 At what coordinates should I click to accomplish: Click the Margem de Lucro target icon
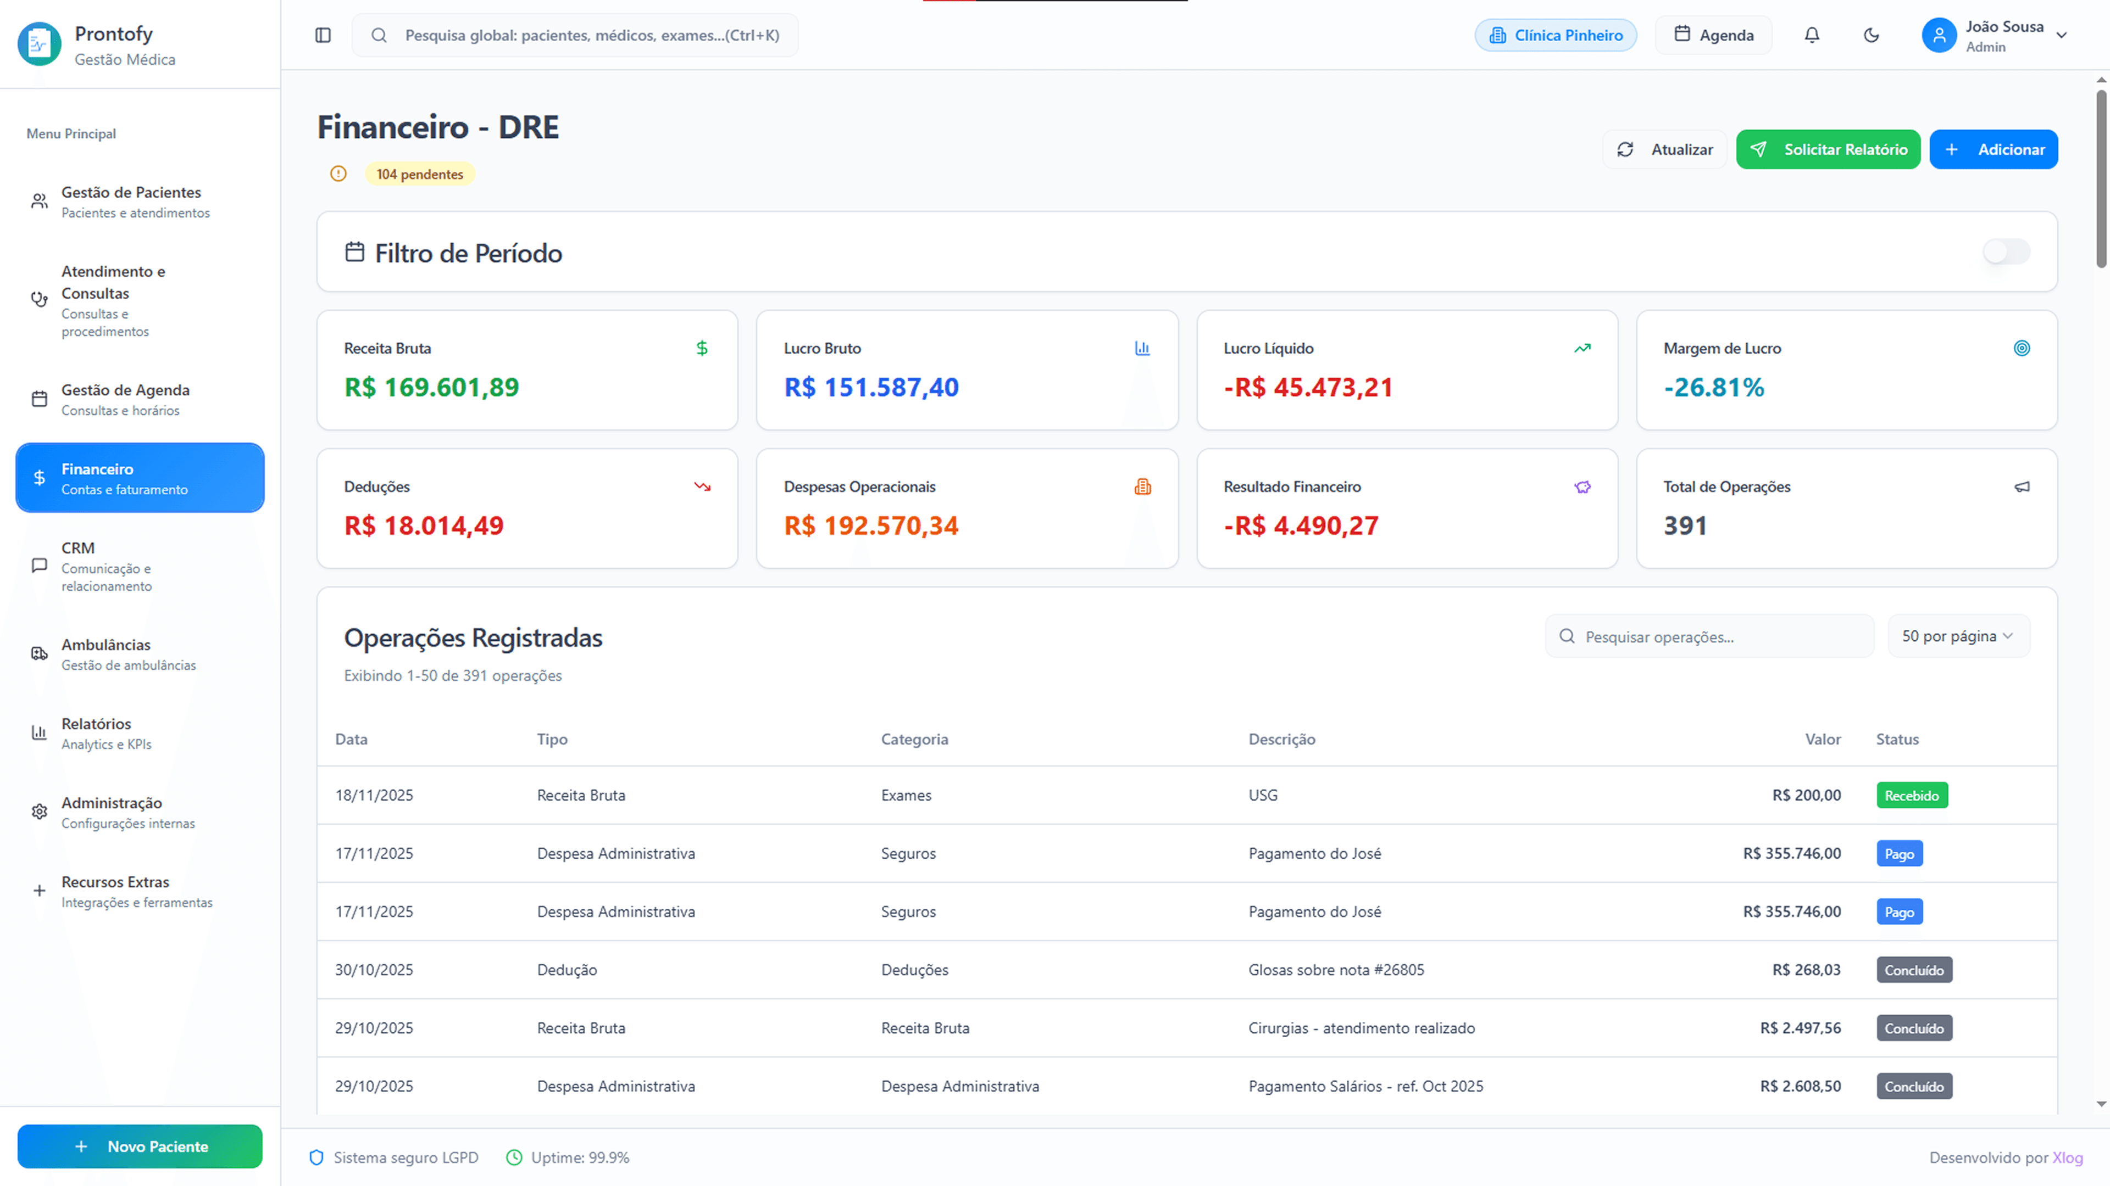pyautogui.click(x=2022, y=348)
